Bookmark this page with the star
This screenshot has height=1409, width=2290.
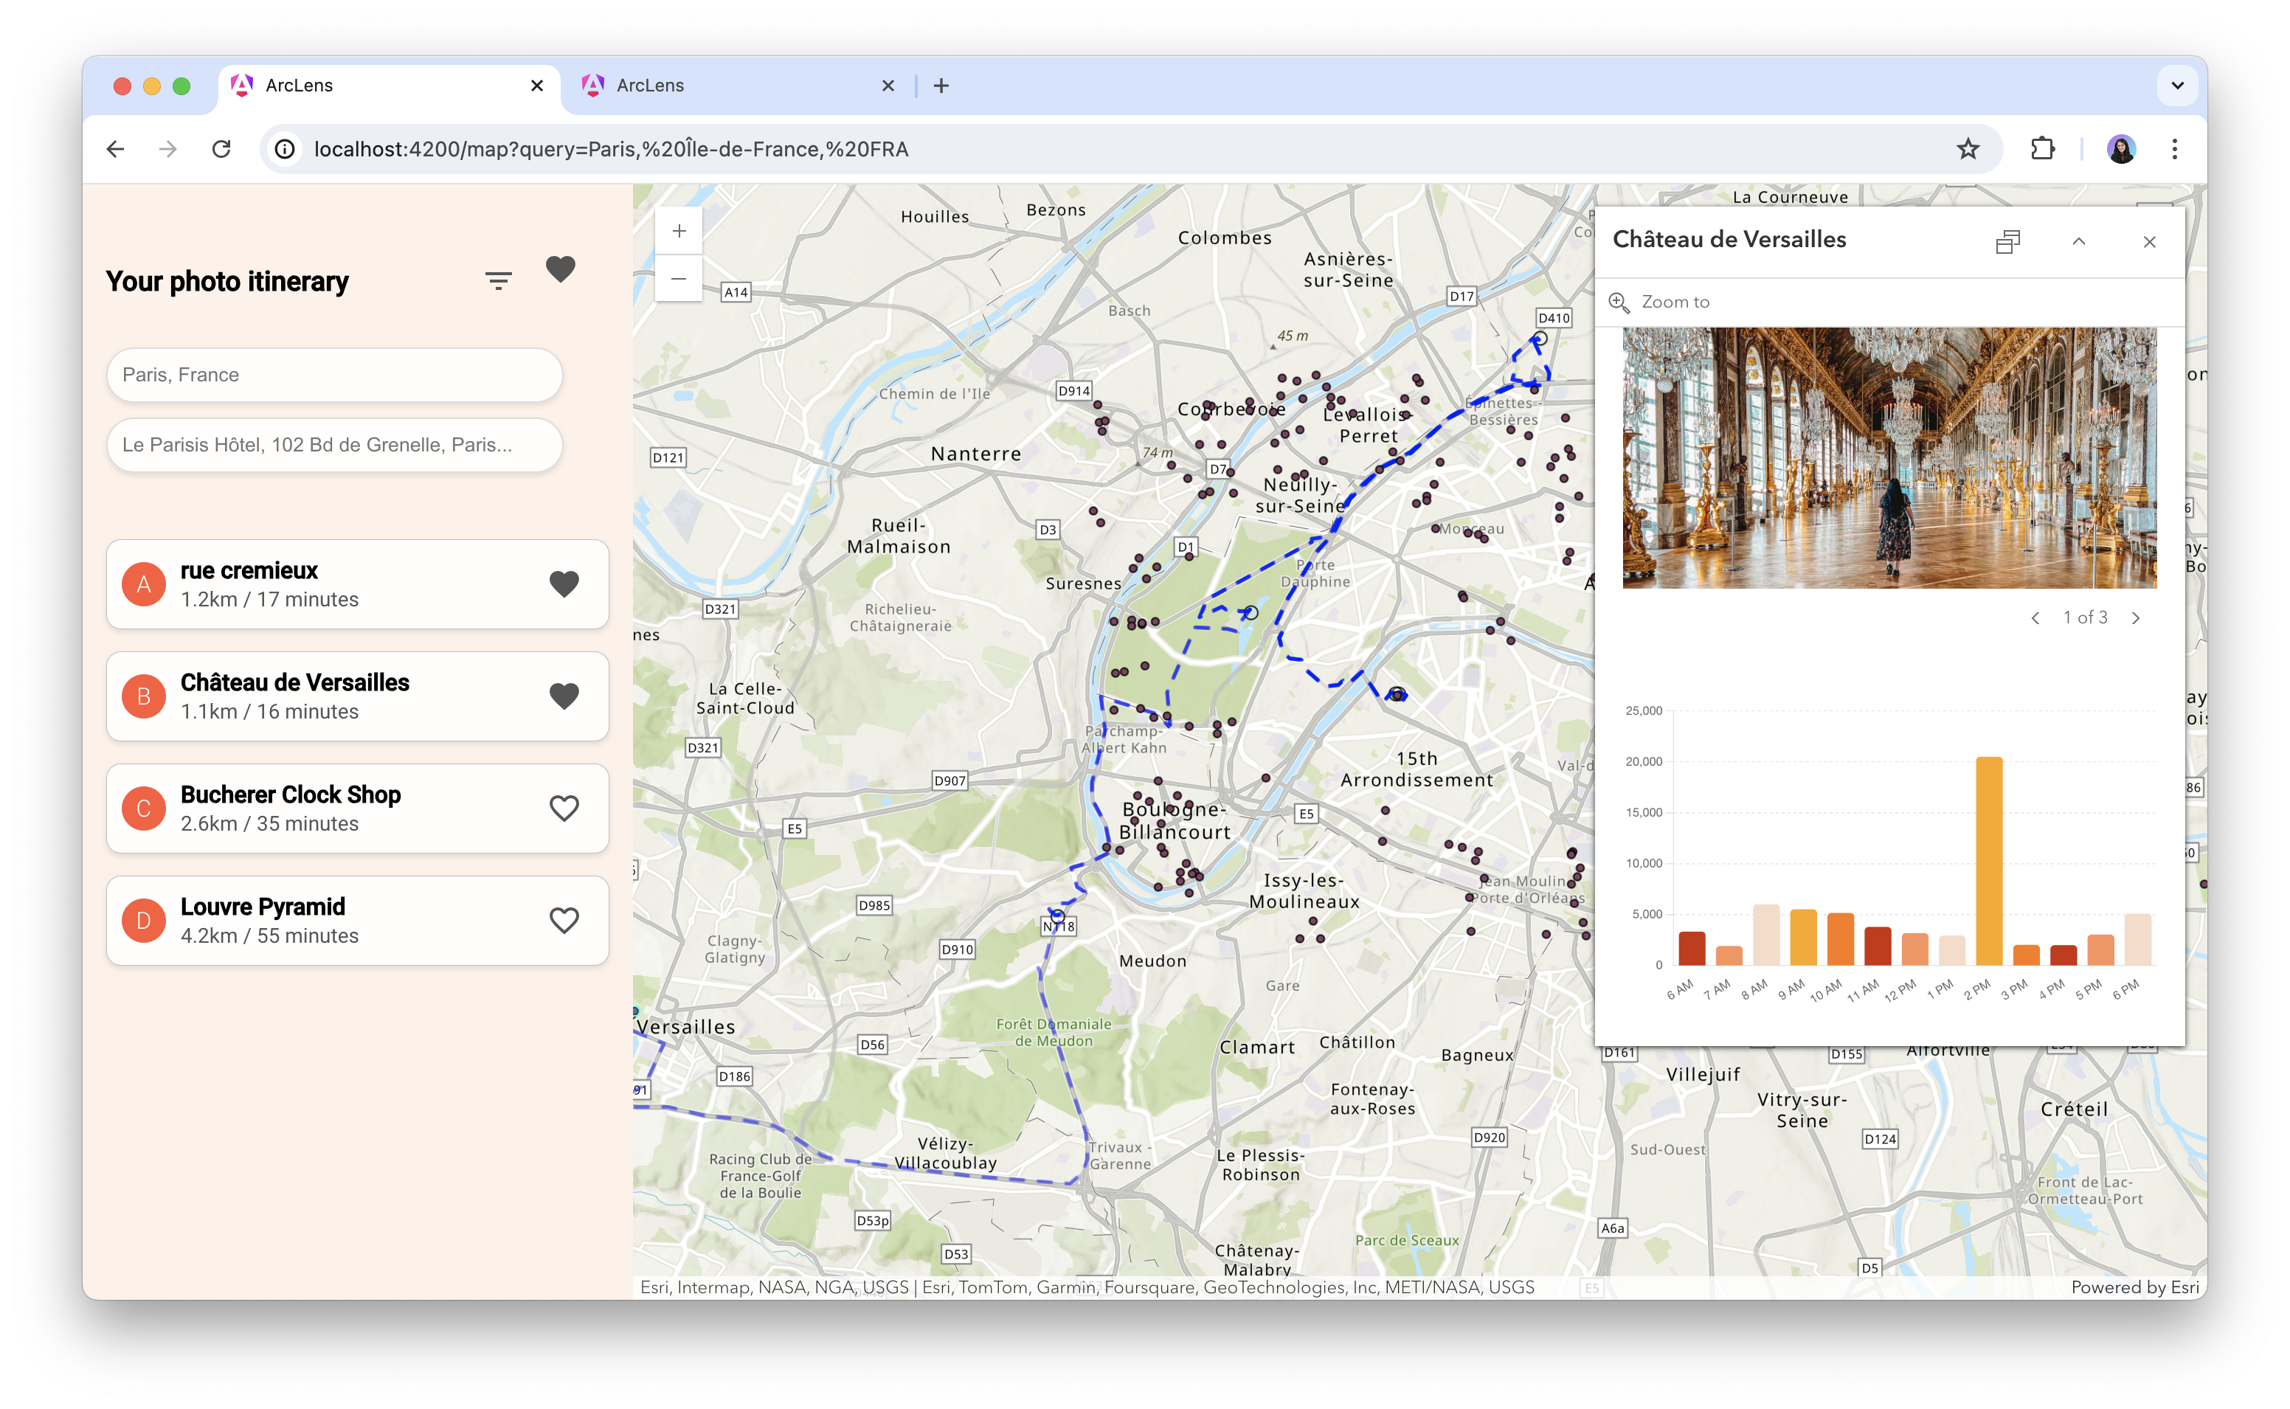click(1967, 149)
